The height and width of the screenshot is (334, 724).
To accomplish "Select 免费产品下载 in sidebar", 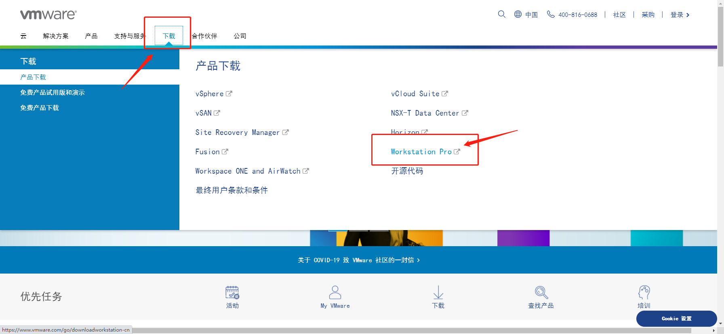I will [x=40, y=108].
